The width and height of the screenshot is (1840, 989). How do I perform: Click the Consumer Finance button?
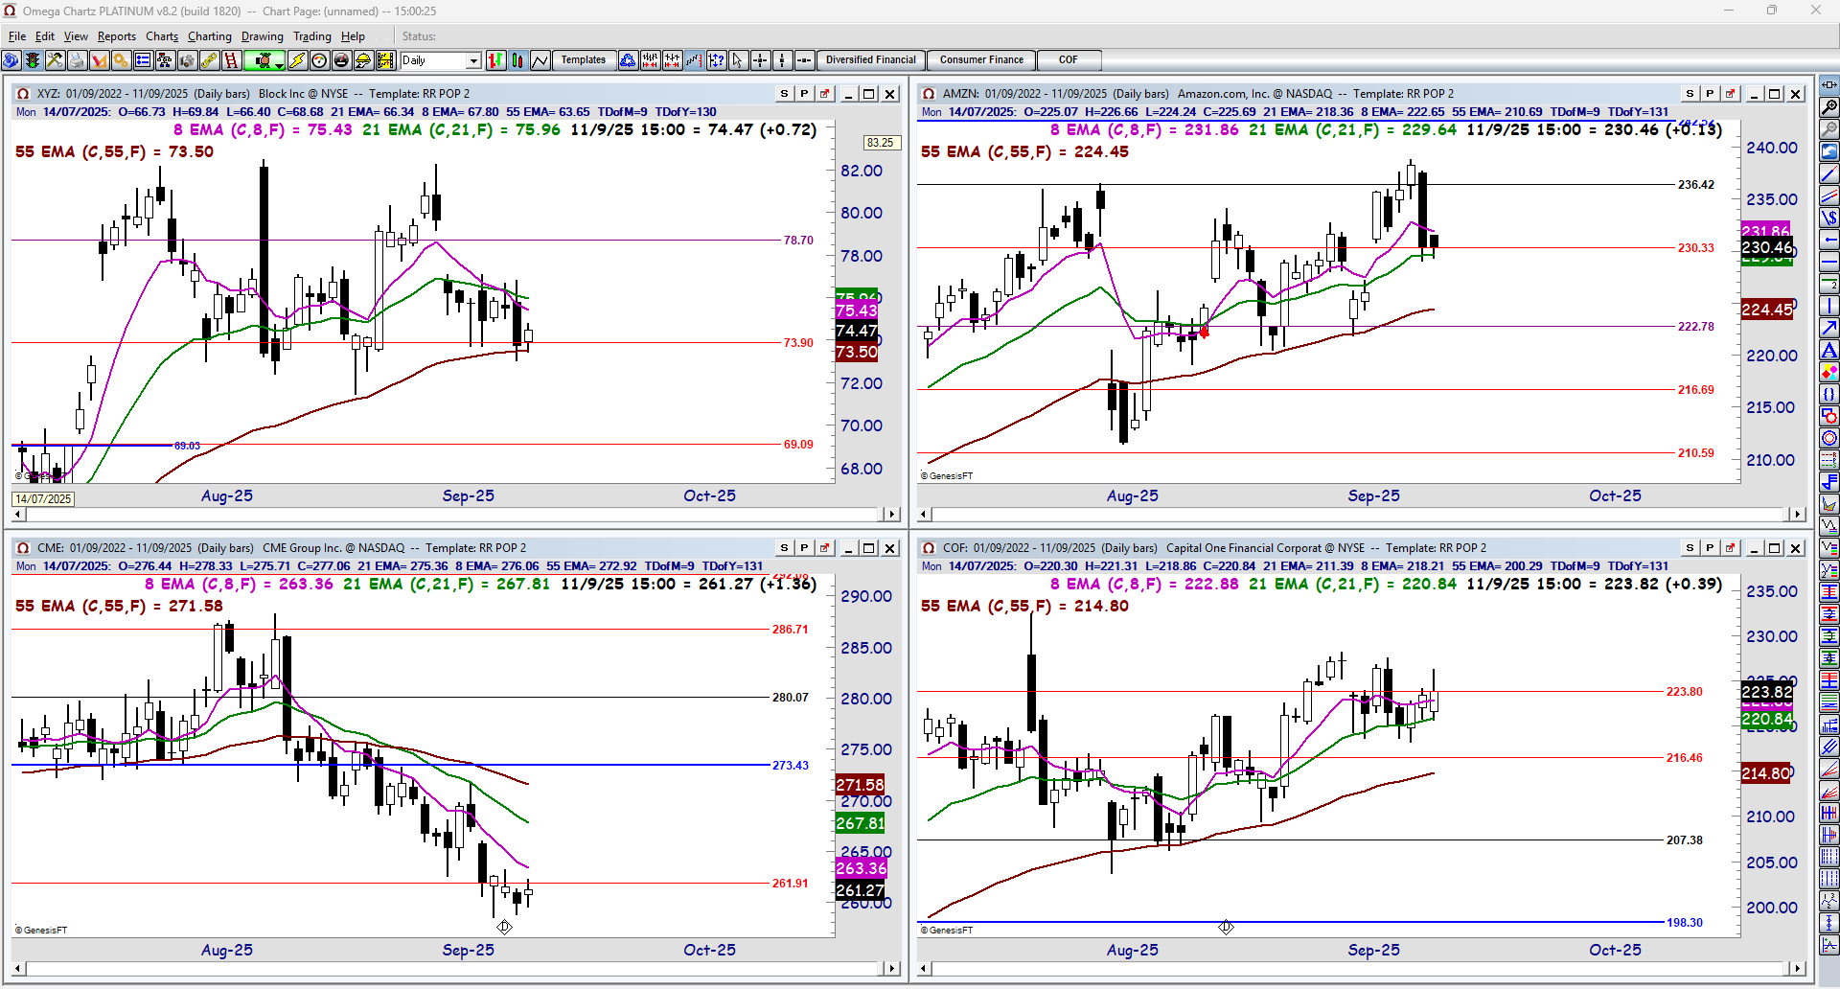tap(981, 60)
